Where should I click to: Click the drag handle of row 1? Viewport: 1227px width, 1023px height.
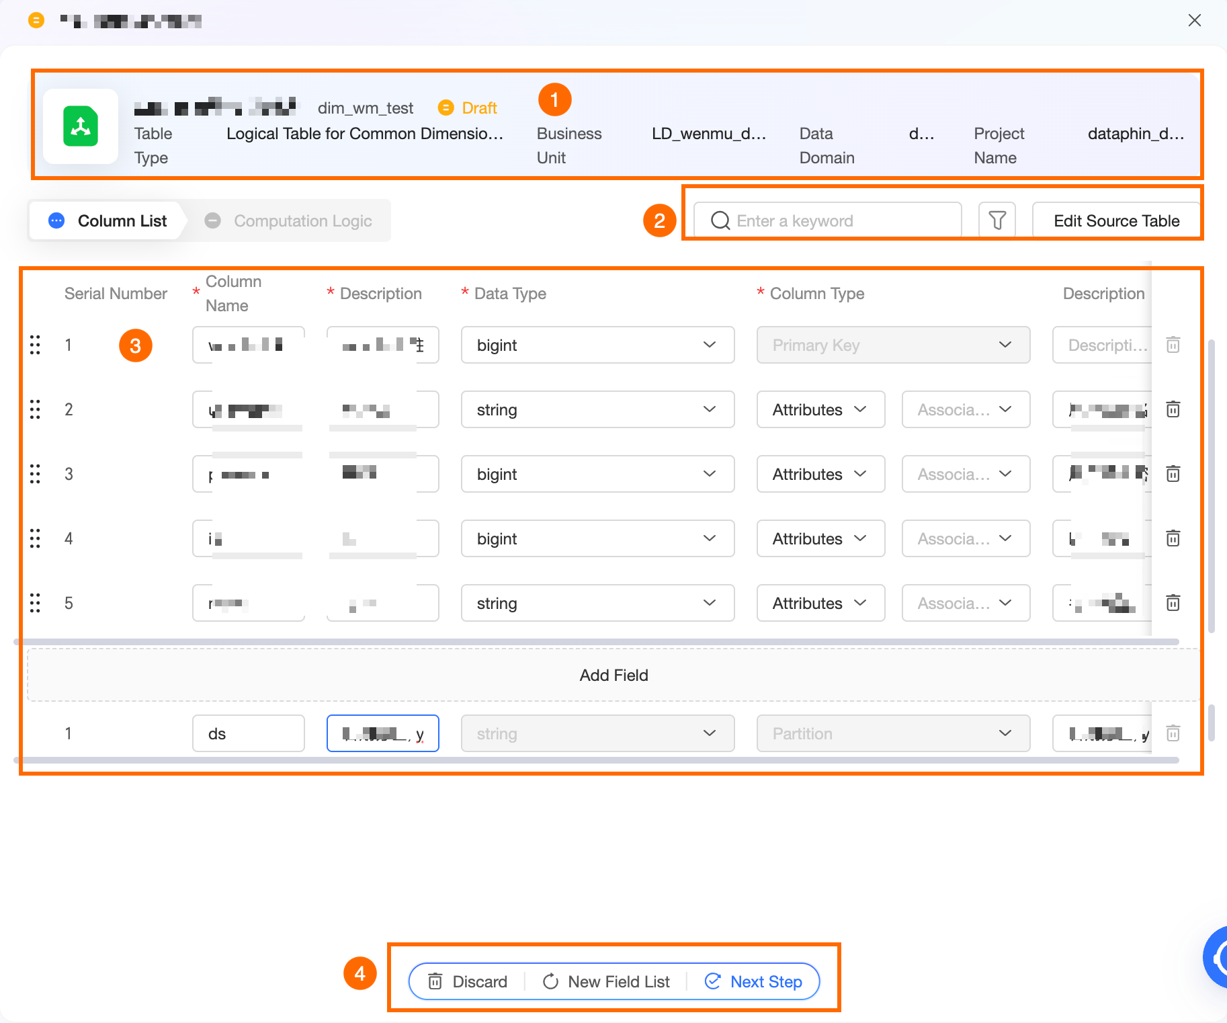click(35, 345)
